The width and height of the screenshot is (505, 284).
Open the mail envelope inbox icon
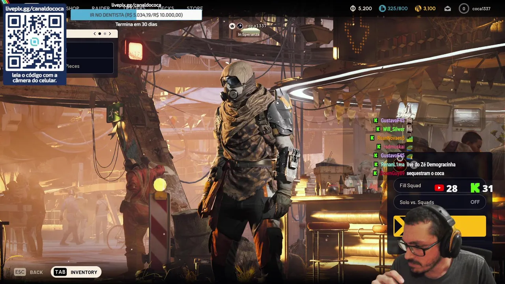tap(447, 8)
